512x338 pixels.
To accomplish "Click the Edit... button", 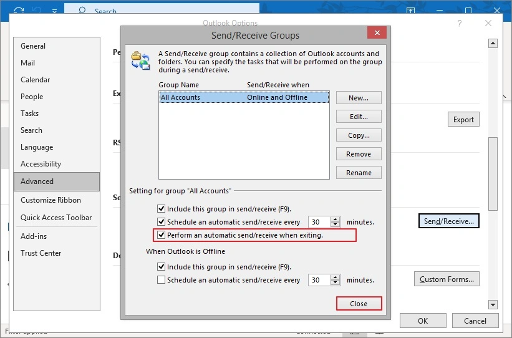I will (359, 117).
